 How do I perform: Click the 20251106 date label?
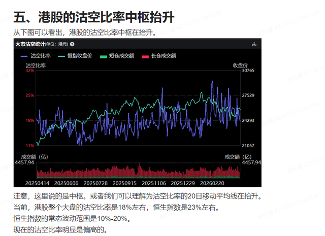pos(154,183)
